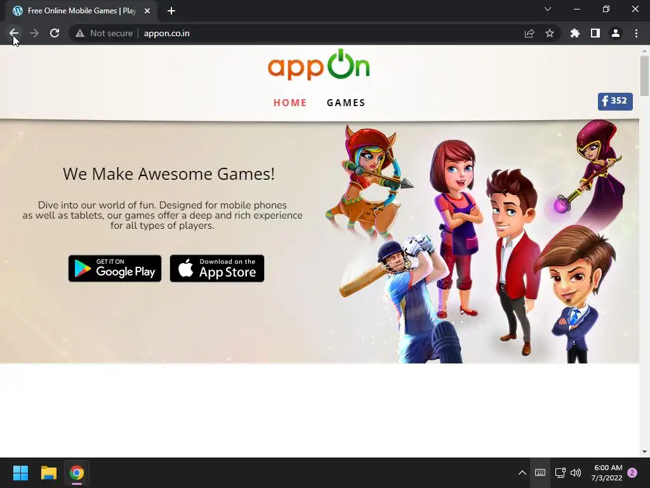Viewport: 650px width, 488px height.
Task: Open the Windows Start menu
Action: click(x=20, y=473)
